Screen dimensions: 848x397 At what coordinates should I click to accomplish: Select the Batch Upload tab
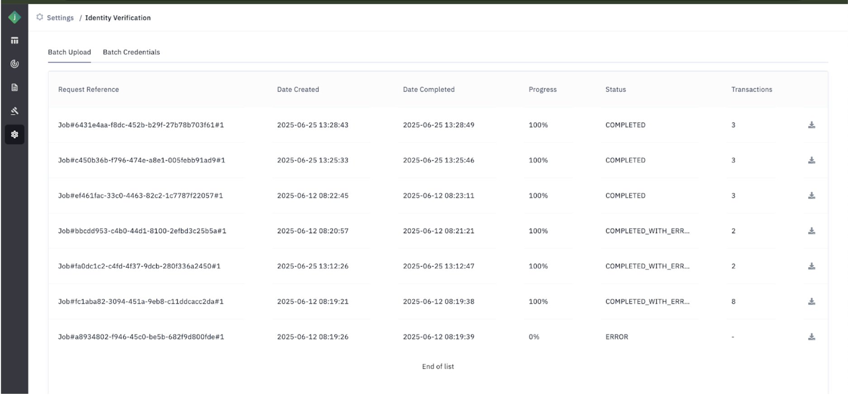coord(69,52)
